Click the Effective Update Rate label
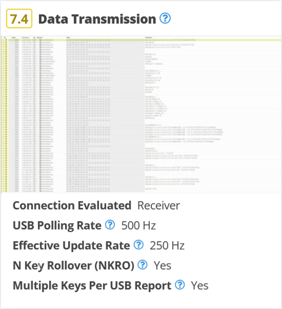The width and height of the screenshot is (282, 309). tap(71, 246)
